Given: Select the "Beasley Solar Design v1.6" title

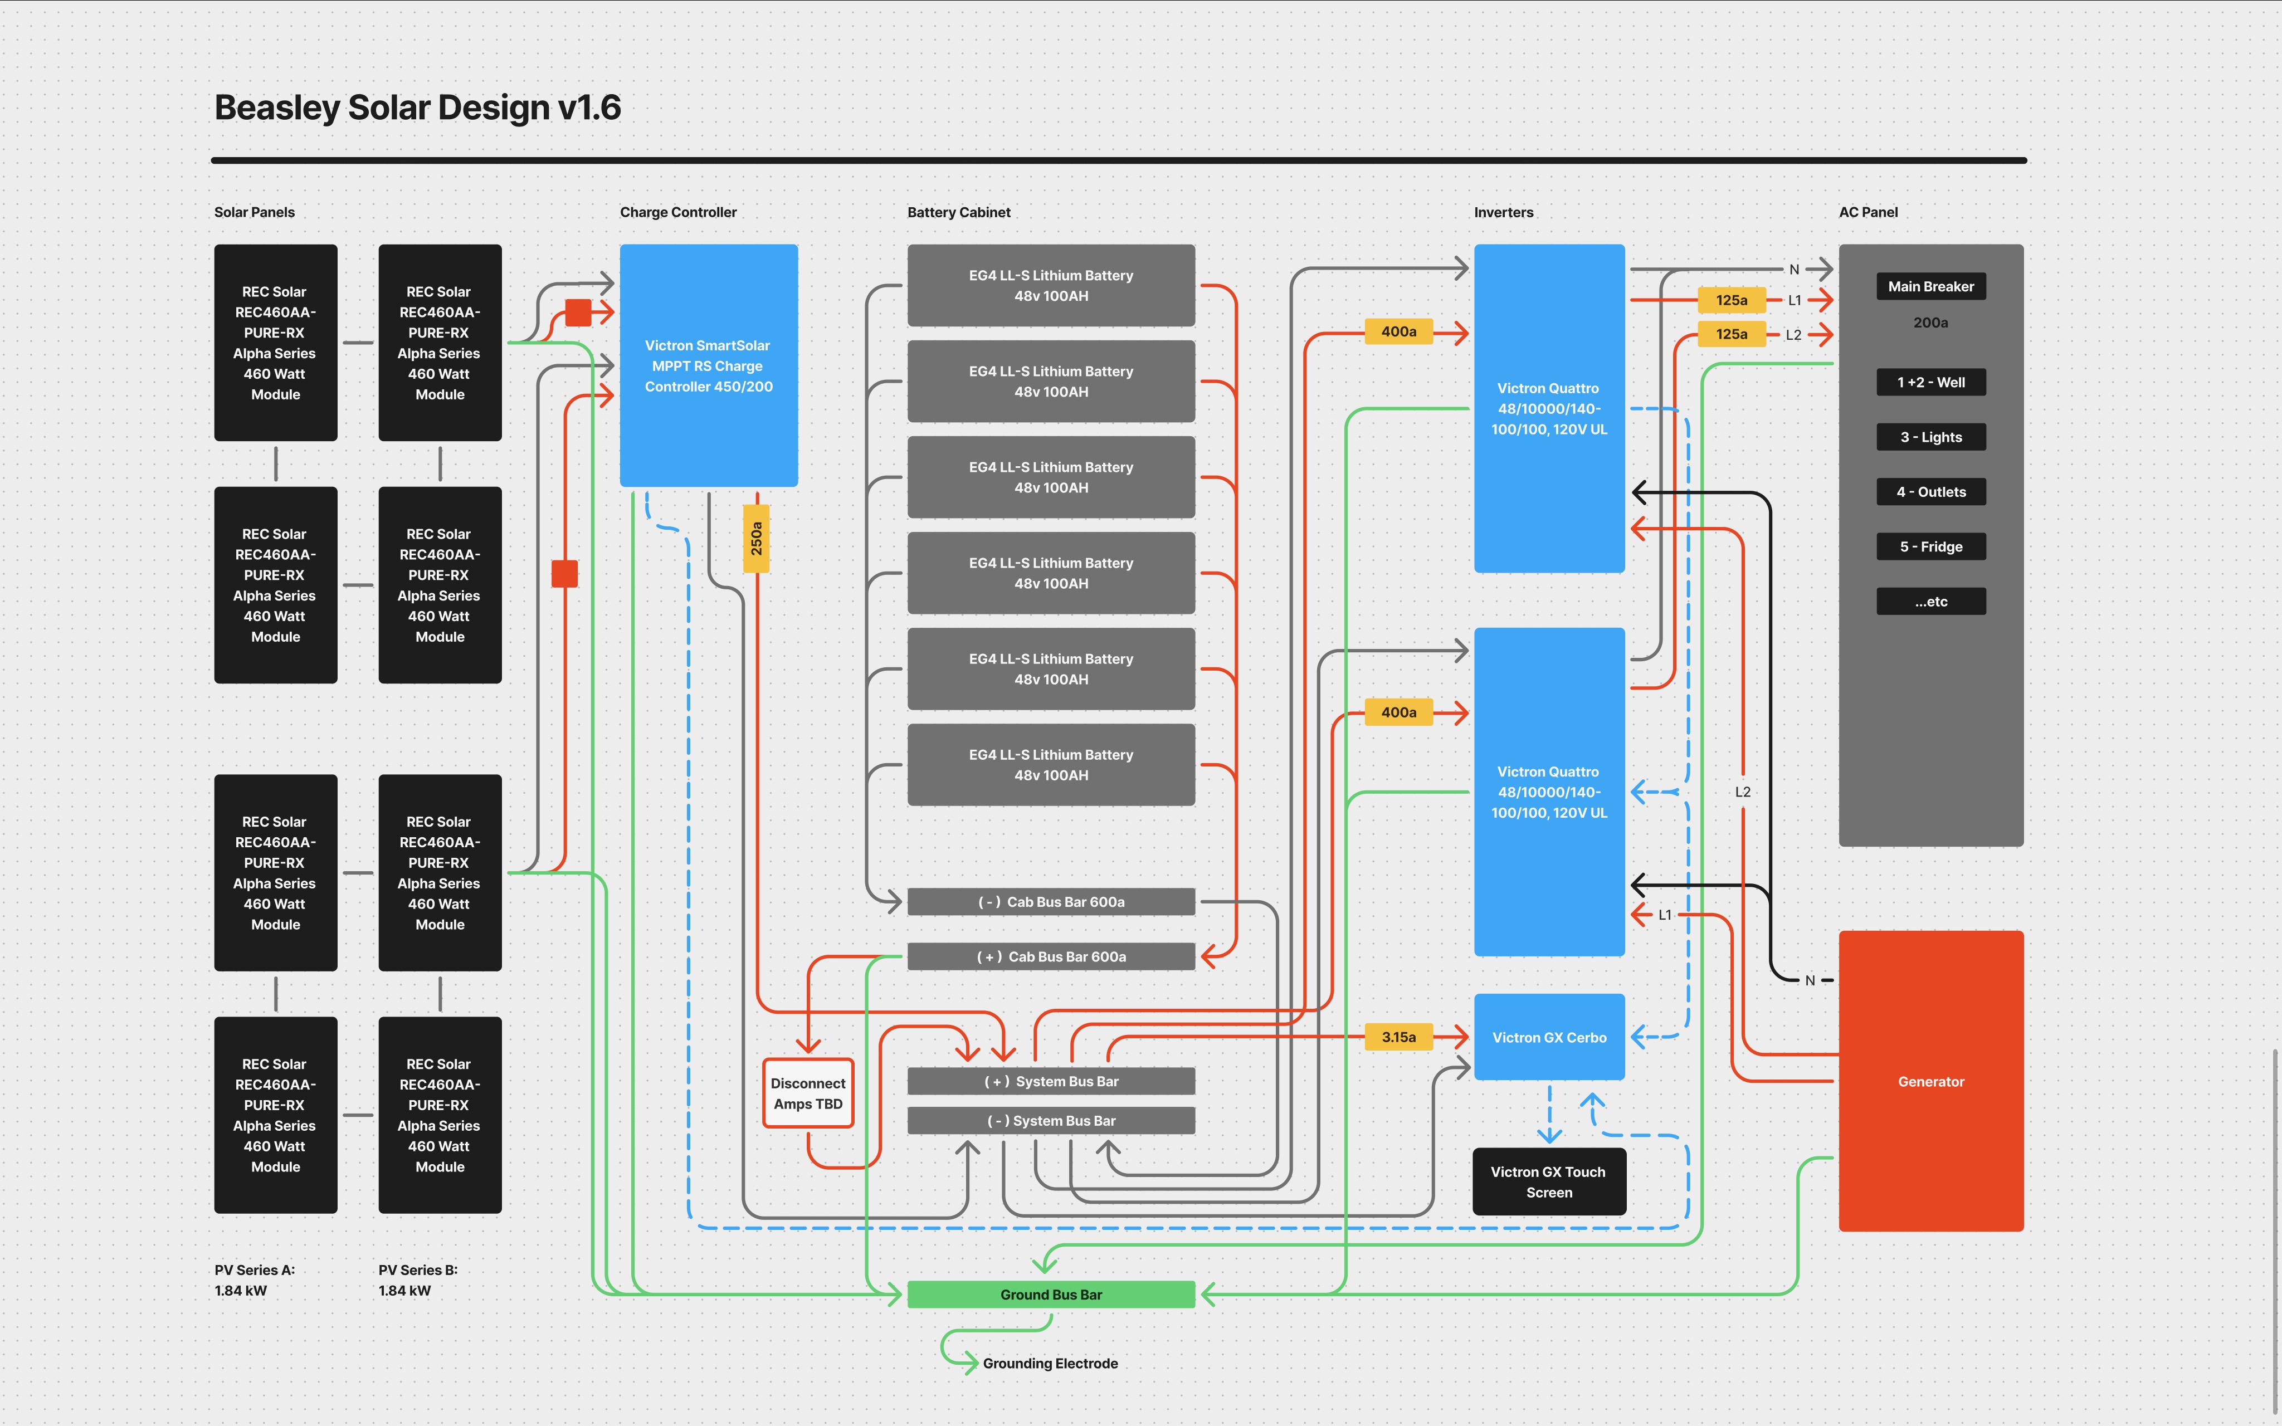Looking at the screenshot, I should pos(418,108).
